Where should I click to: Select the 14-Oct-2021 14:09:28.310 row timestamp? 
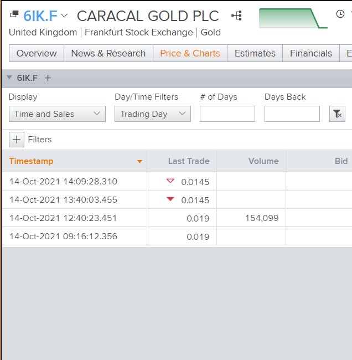pyautogui.click(x=63, y=182)
